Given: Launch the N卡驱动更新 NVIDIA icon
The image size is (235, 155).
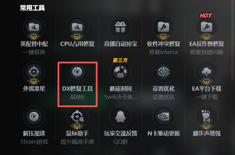Looking at the screenshot, I should click(163, 116).
